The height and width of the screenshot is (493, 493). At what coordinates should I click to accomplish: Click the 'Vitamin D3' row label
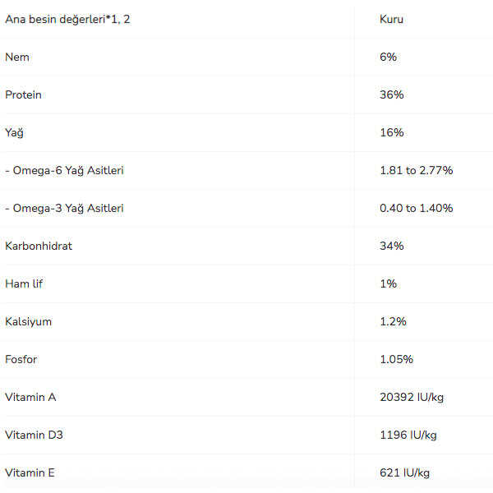point(34,435)
